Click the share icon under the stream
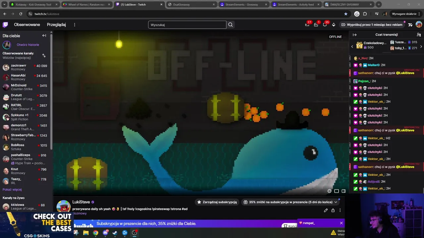 point(333,210)
